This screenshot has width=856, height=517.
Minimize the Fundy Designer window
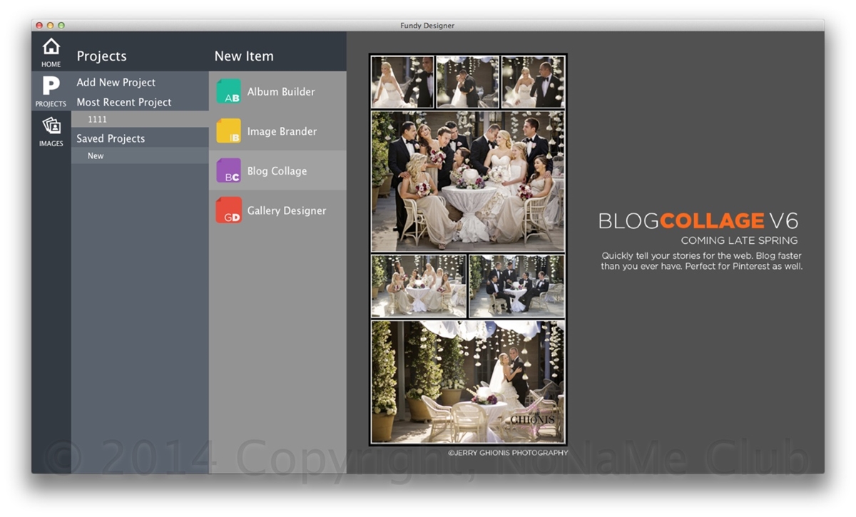point(50,26)
